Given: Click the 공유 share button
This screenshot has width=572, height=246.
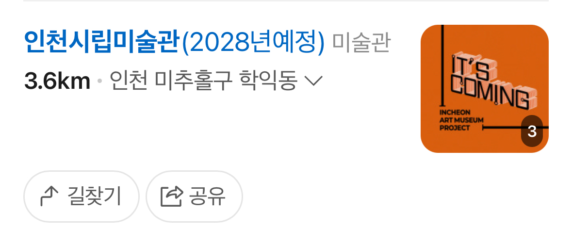Looking at the screenshot, I should (194, 197).
